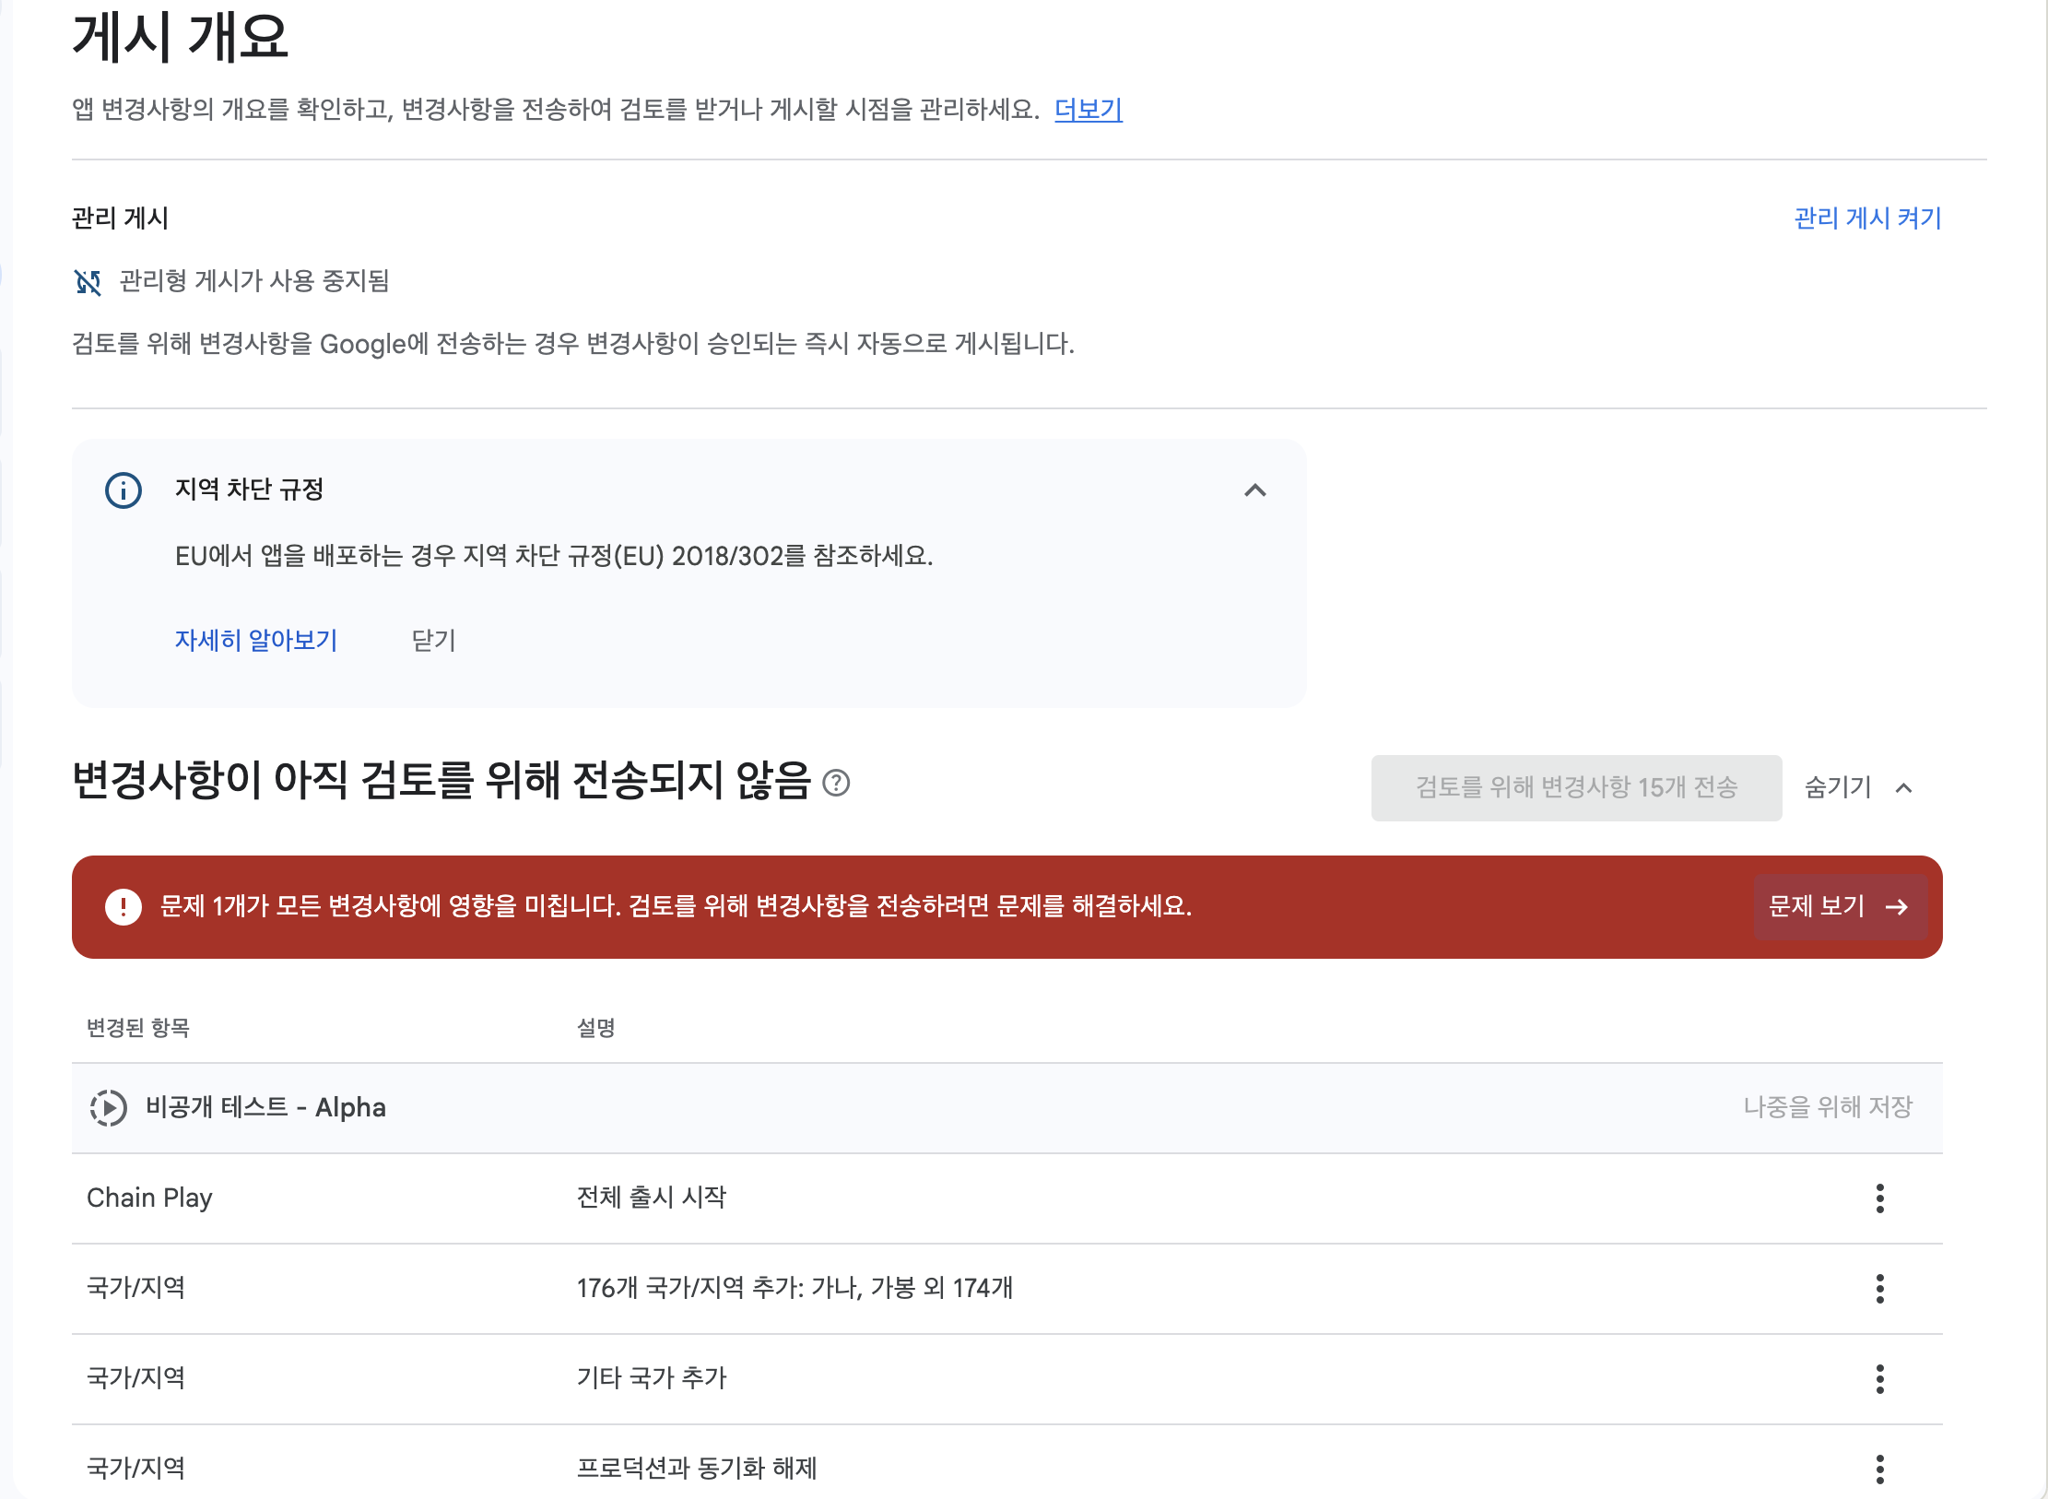Collapse the 지역 차단 규정 notice chevron

(x=1255, y=490)
